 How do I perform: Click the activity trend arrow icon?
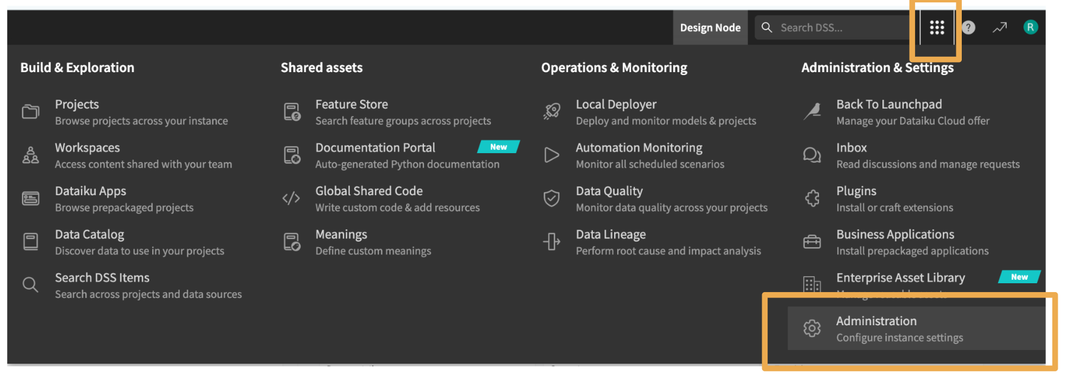click(1000, 27)
